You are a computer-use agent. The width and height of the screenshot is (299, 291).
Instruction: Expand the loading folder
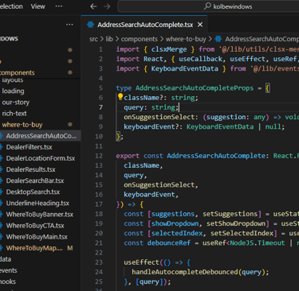(x=13, y=91)
